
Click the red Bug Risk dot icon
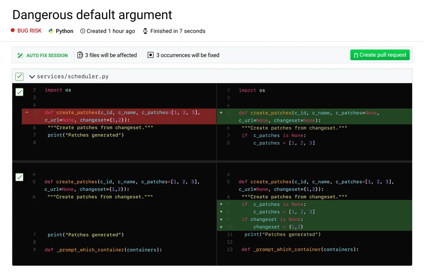(x=13, y=31)
